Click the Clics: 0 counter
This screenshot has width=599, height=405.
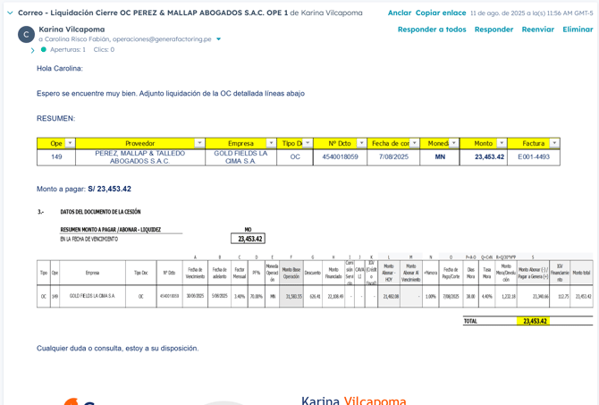coord(104,50)
